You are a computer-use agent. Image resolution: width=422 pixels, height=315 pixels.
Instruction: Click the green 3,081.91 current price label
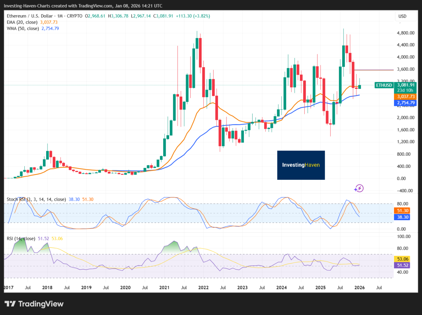[406, 85]
